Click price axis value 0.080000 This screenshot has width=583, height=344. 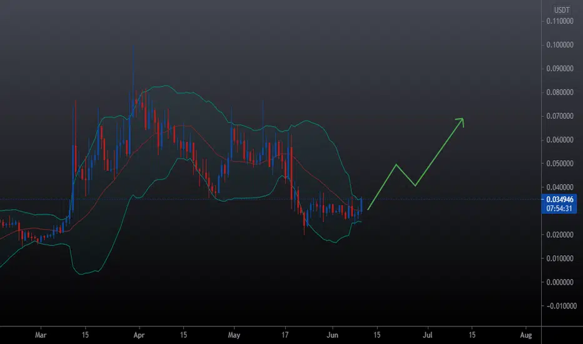coord(560,92)
